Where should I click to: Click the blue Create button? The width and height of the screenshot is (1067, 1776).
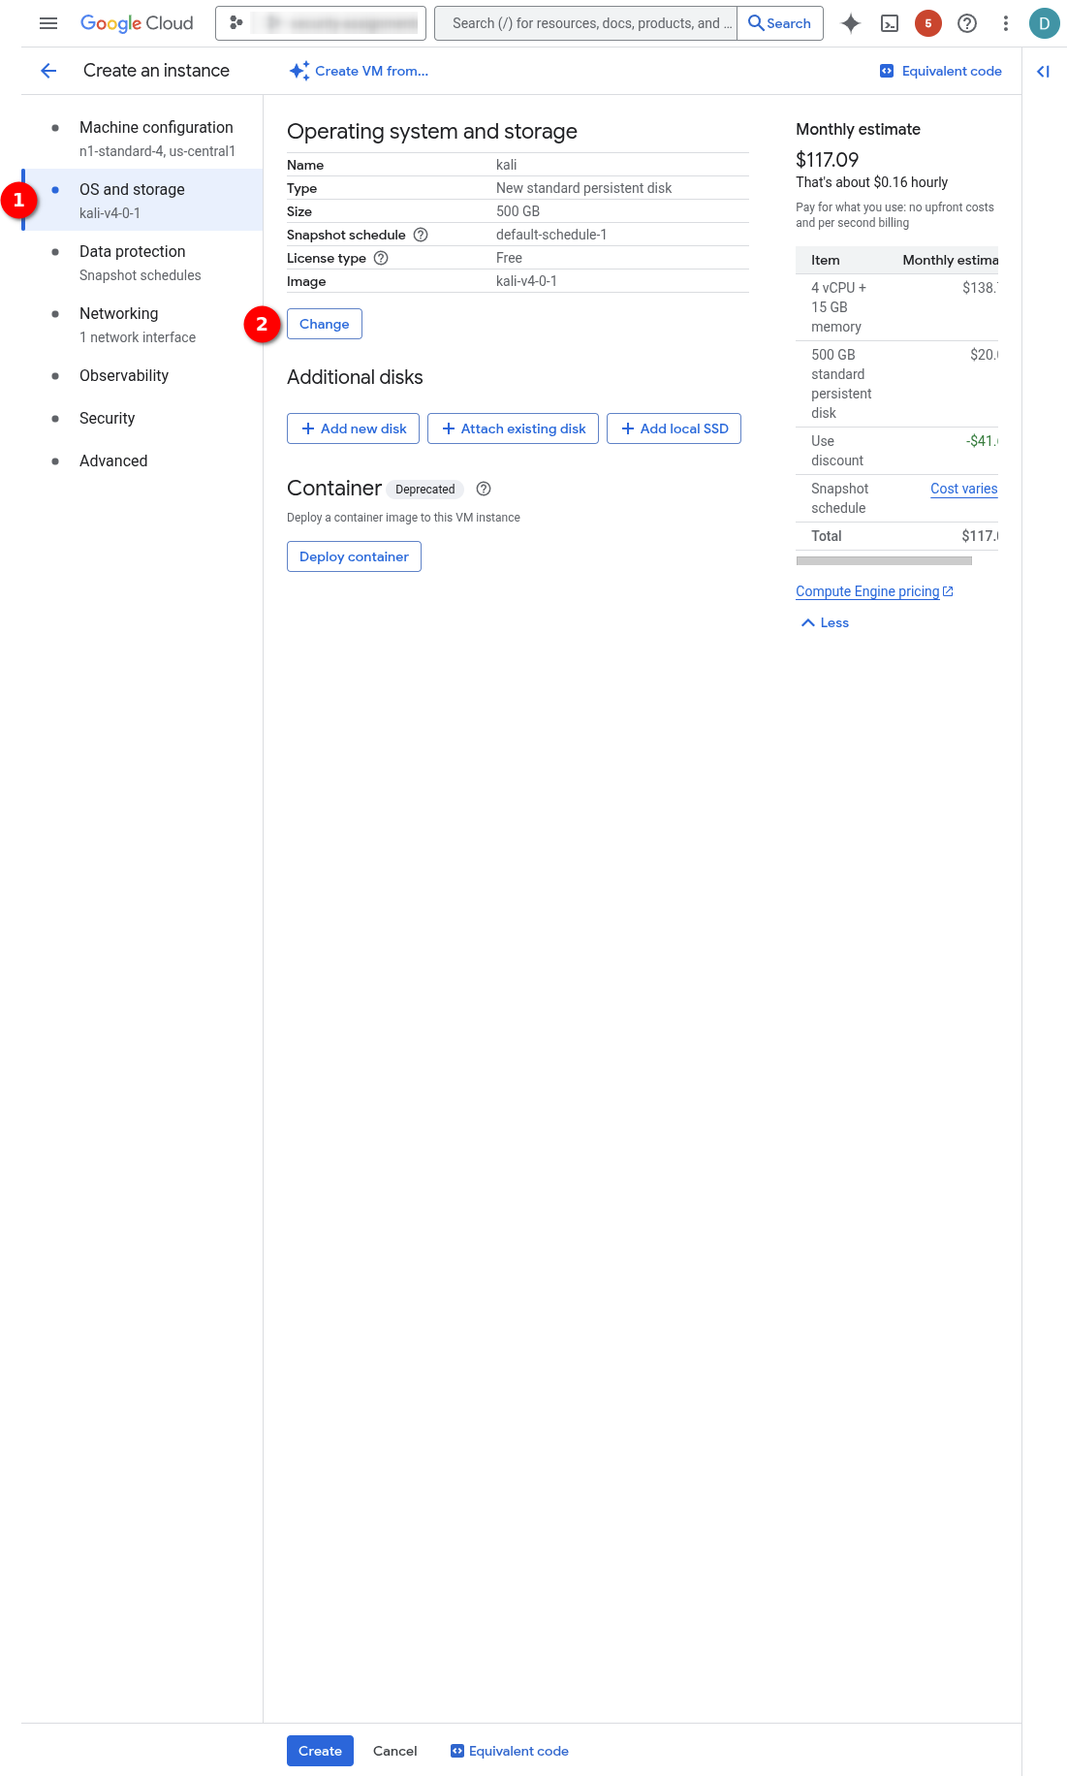[x=320, y=1751]
